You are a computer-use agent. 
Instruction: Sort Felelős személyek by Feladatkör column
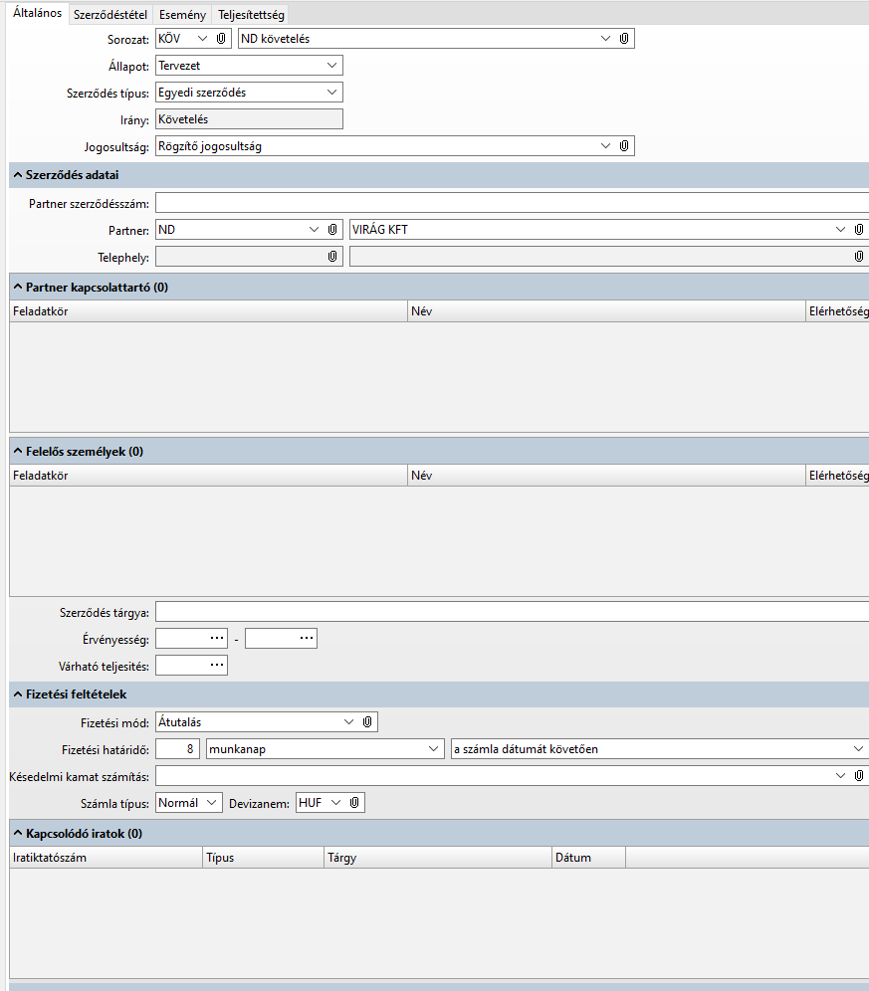[x=209, y=476]
